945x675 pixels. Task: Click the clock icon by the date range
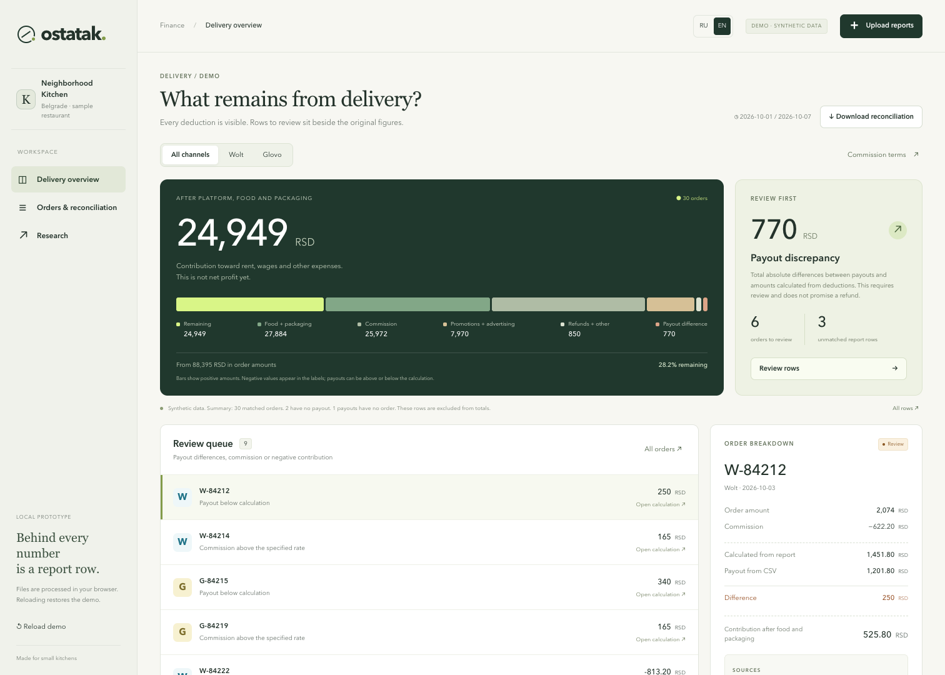pyautogui.click(x=736, y=117)
